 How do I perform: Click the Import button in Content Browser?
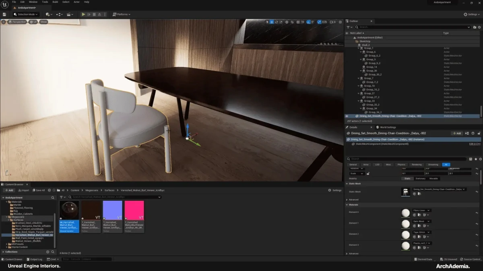23,190
